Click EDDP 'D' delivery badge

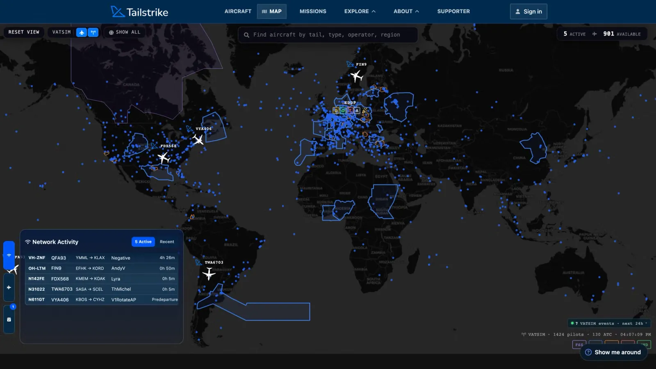(336, 111)
